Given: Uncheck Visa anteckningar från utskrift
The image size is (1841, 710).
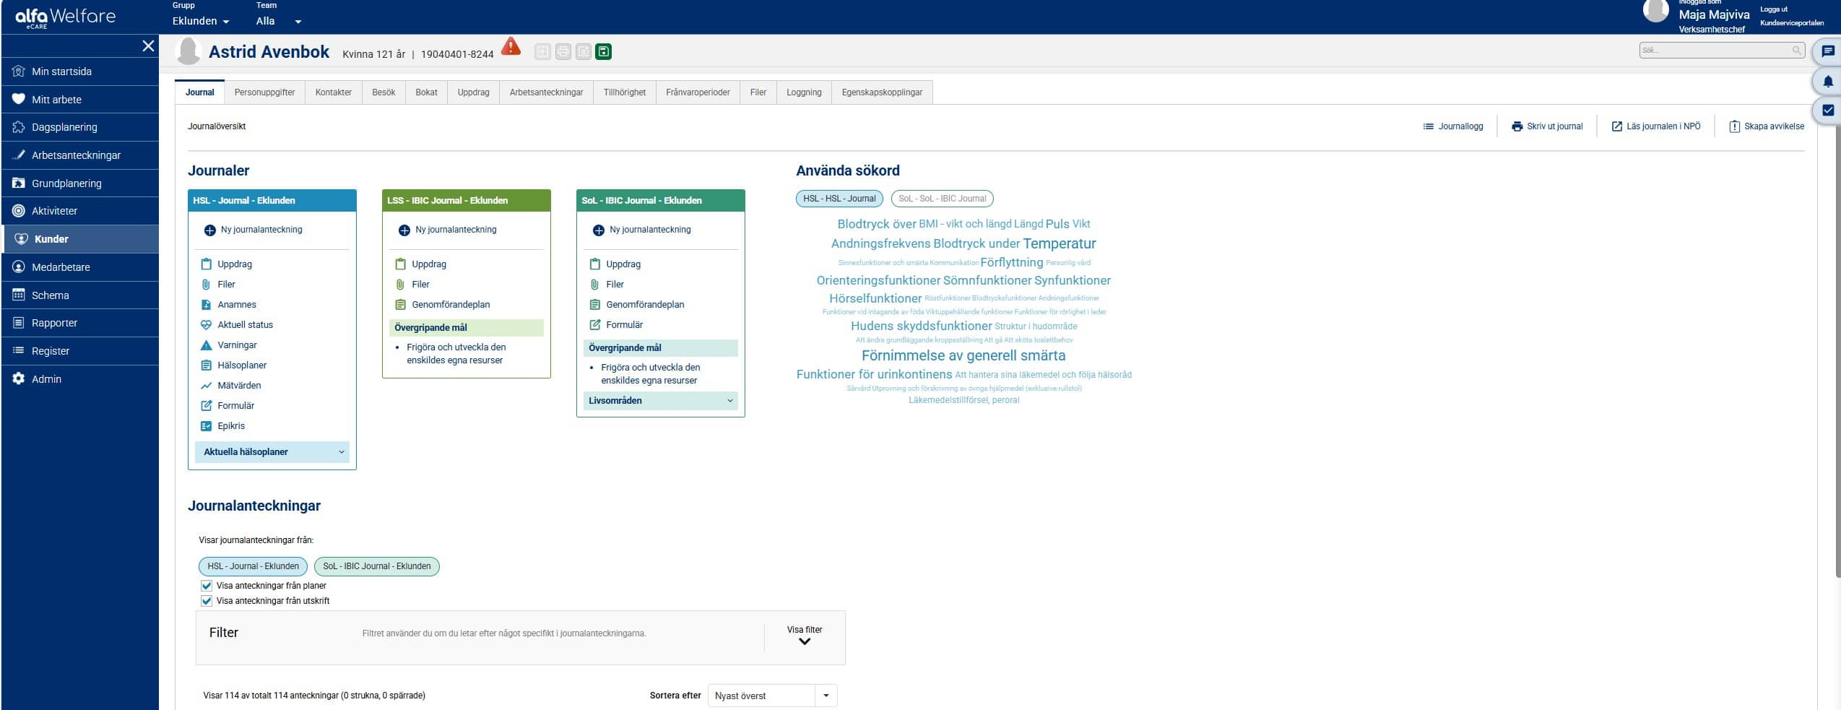Looking at the screenshot, I should point(207,601).
